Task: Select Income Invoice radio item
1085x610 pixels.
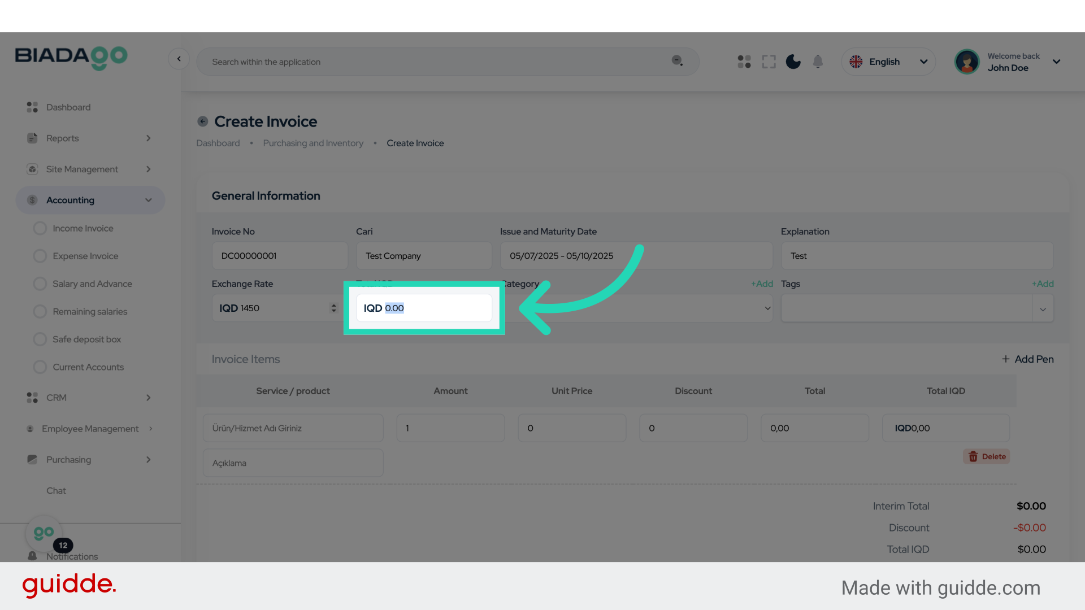Action: (x=40, y=228)
